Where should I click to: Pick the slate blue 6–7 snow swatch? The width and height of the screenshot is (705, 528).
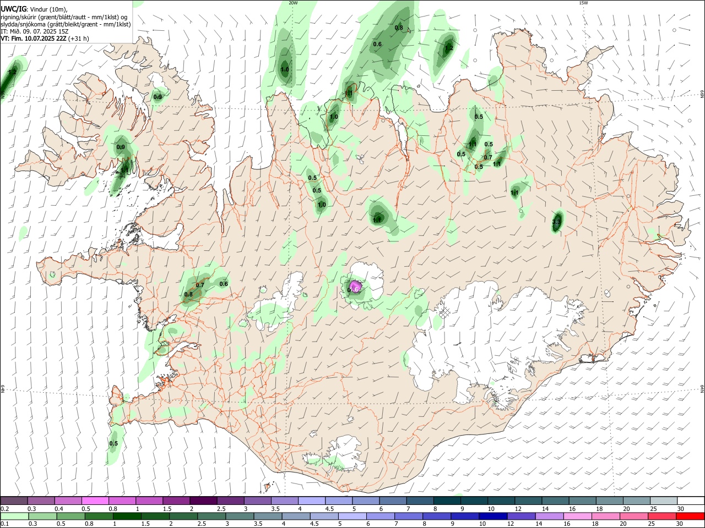[393, 501]
